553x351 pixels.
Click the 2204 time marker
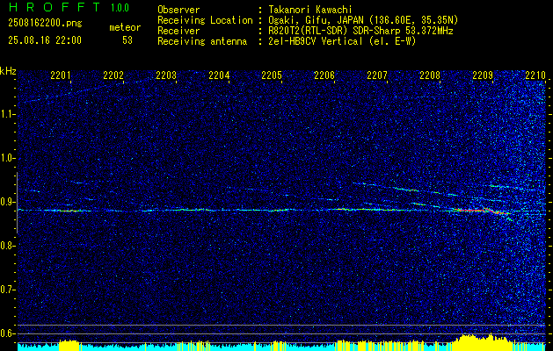pyautogui.click(x=219, y=75)
